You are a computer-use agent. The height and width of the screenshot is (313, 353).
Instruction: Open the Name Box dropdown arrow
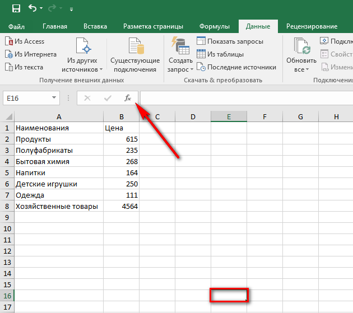[54, 98]
